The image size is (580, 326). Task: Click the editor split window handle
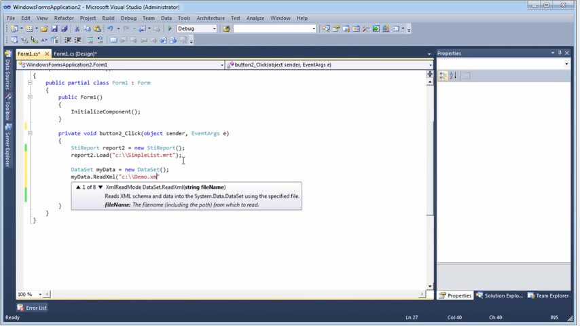[430, 74]
